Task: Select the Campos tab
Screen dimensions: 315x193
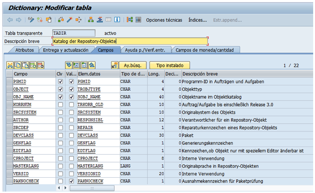Action: click(x=106, y=50)
